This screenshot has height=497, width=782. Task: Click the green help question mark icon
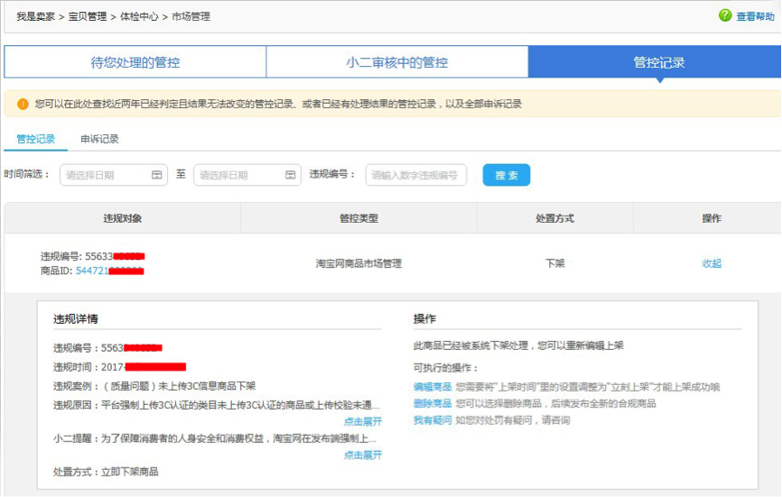tap(725, 15)
